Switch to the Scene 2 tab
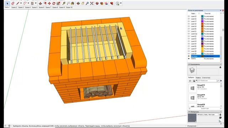The height and width of the screenshot is (128, 228). (x=14, y=7)
